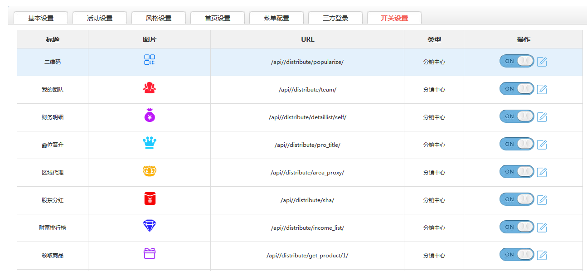Switch off the 股东分红 toggle

point(517,199)
